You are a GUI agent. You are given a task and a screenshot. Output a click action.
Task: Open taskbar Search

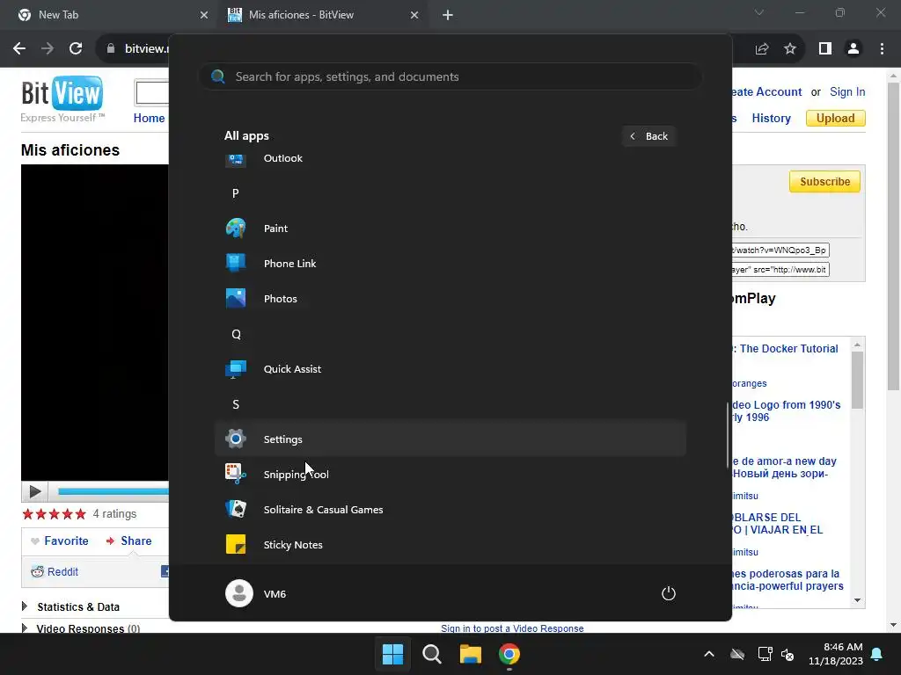431,654
